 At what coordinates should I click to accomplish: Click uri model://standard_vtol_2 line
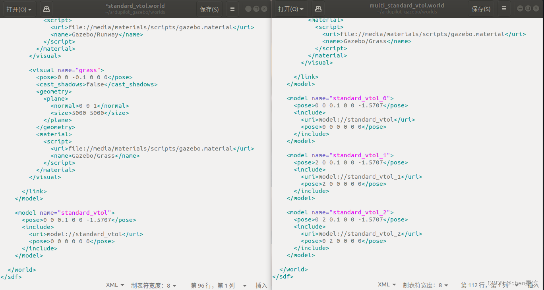[x=362, y=234]
